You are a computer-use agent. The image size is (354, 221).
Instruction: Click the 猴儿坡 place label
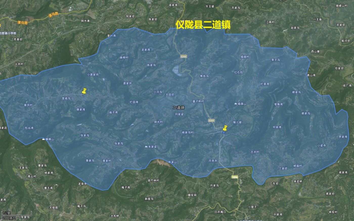click(237, 122)
